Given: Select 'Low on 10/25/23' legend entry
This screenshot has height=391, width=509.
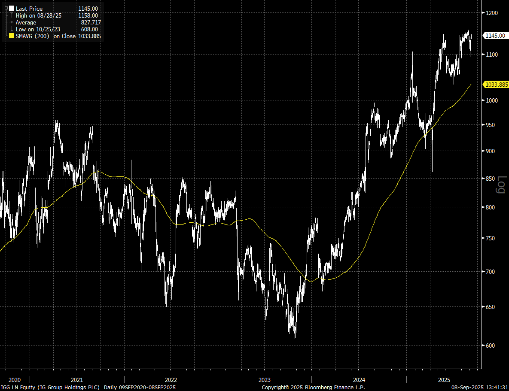Looking at the screenshot, I should (38, 30).
